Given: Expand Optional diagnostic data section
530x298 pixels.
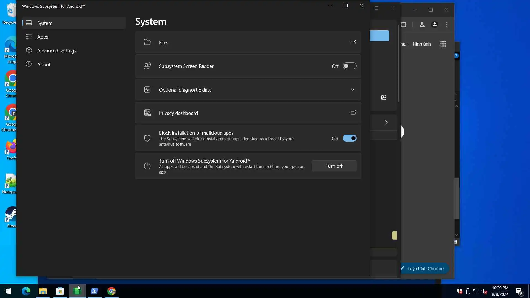Looking at the screenshot, I should (353, 90).
